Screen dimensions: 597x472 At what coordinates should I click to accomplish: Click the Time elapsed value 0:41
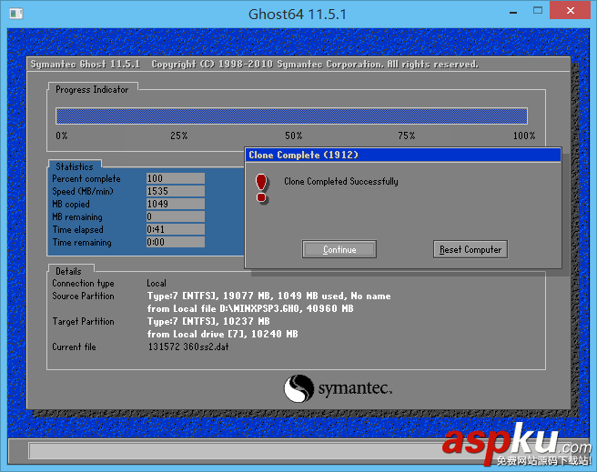coord(176,229)
